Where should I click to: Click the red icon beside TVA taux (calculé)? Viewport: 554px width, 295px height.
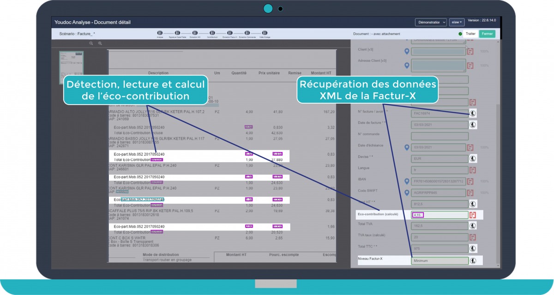coord(473,237)
